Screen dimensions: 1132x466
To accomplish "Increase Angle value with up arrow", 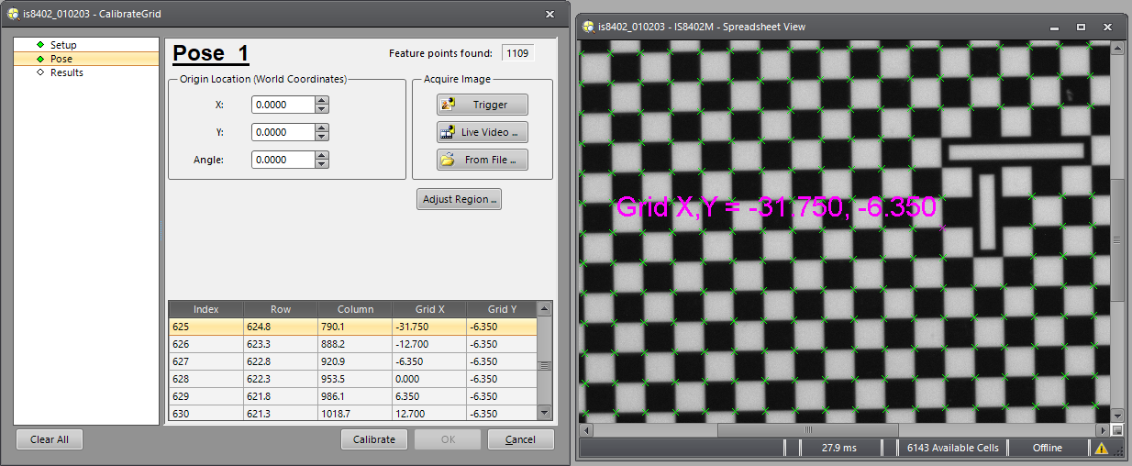I will tap(321, 156).
